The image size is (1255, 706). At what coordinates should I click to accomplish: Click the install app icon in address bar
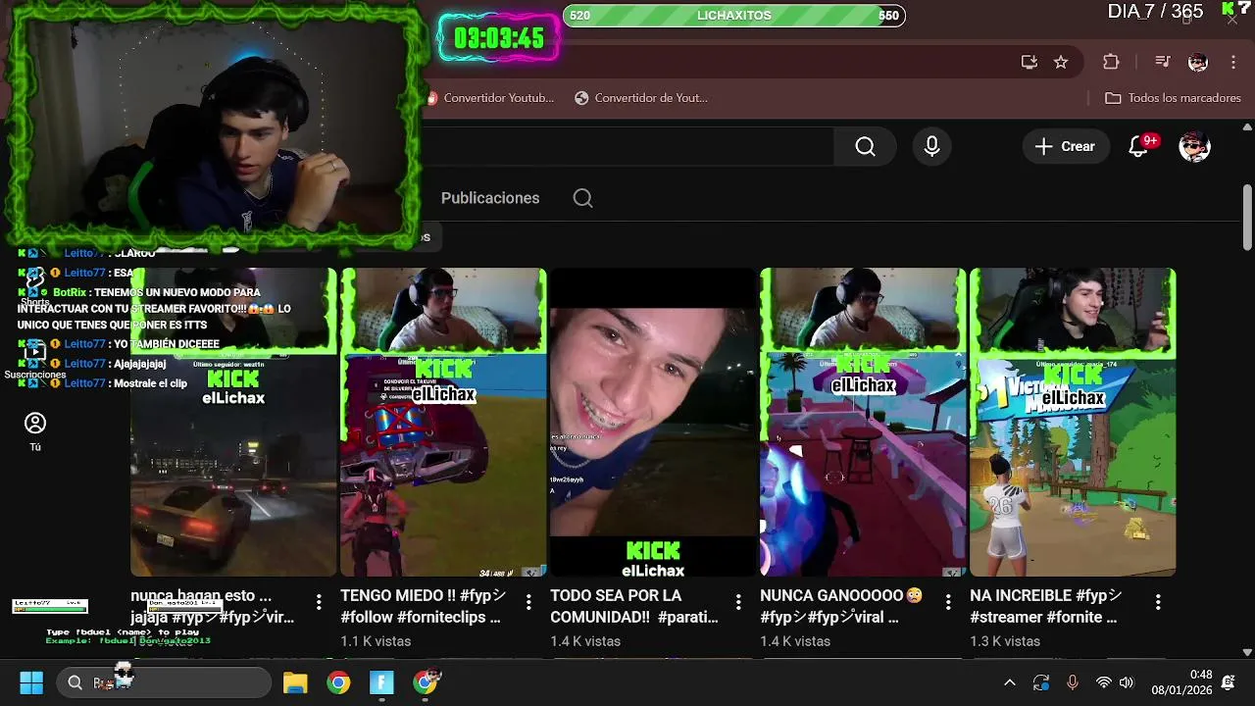pos(1029,62)
